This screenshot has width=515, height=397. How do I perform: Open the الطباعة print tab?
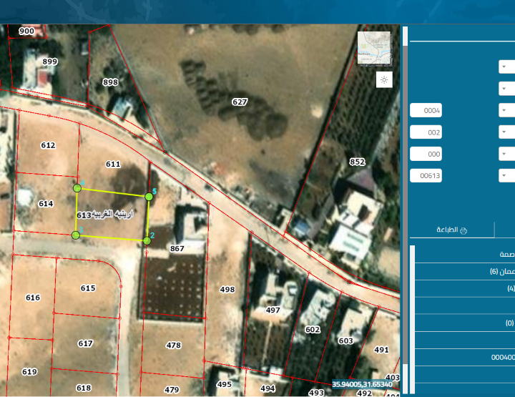point(451,230)
